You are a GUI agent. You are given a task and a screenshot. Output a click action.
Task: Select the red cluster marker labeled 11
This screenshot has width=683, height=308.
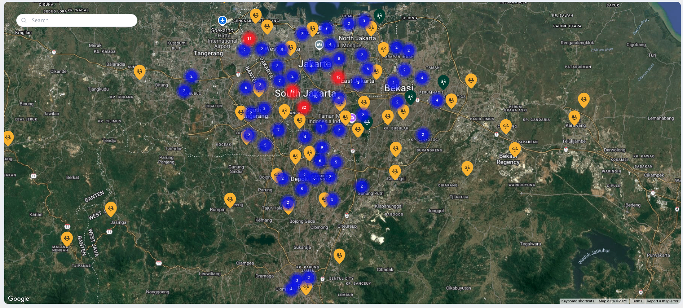pyautogui.click(x=249, y=38)
